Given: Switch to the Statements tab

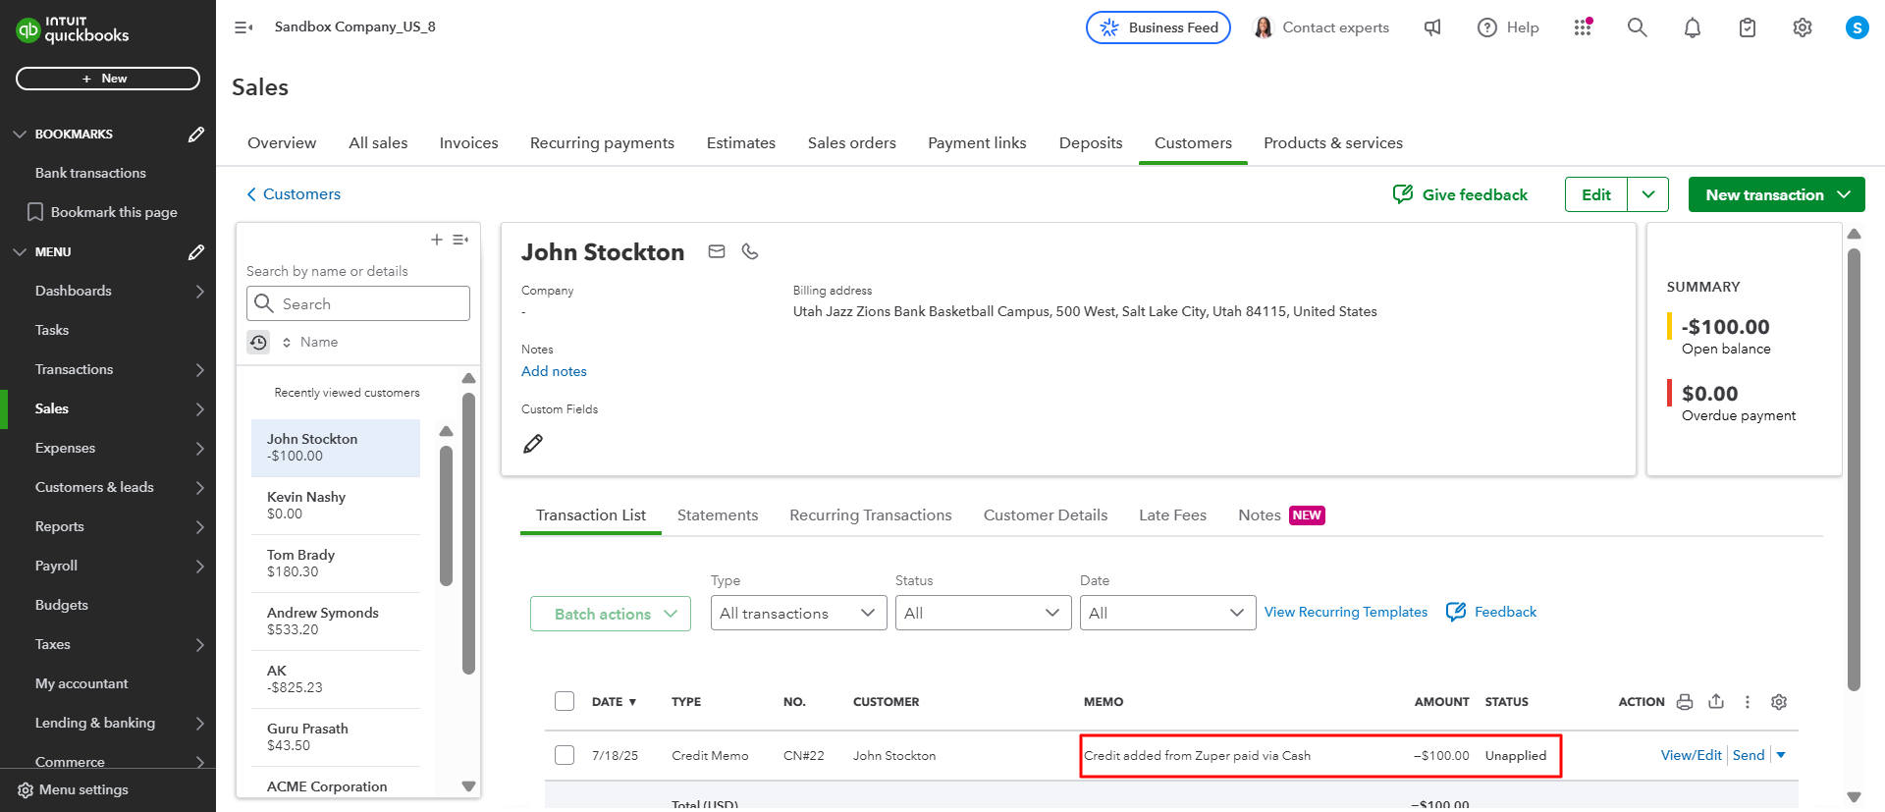Looking at the screenshot, I should coord(718,514).
